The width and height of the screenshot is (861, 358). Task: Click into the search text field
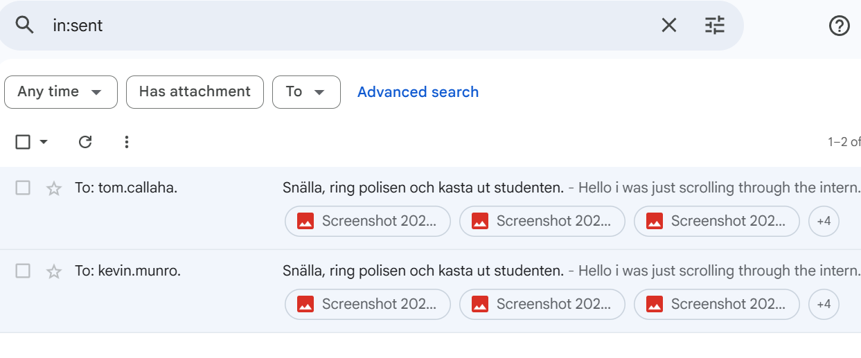click(346, 26)
